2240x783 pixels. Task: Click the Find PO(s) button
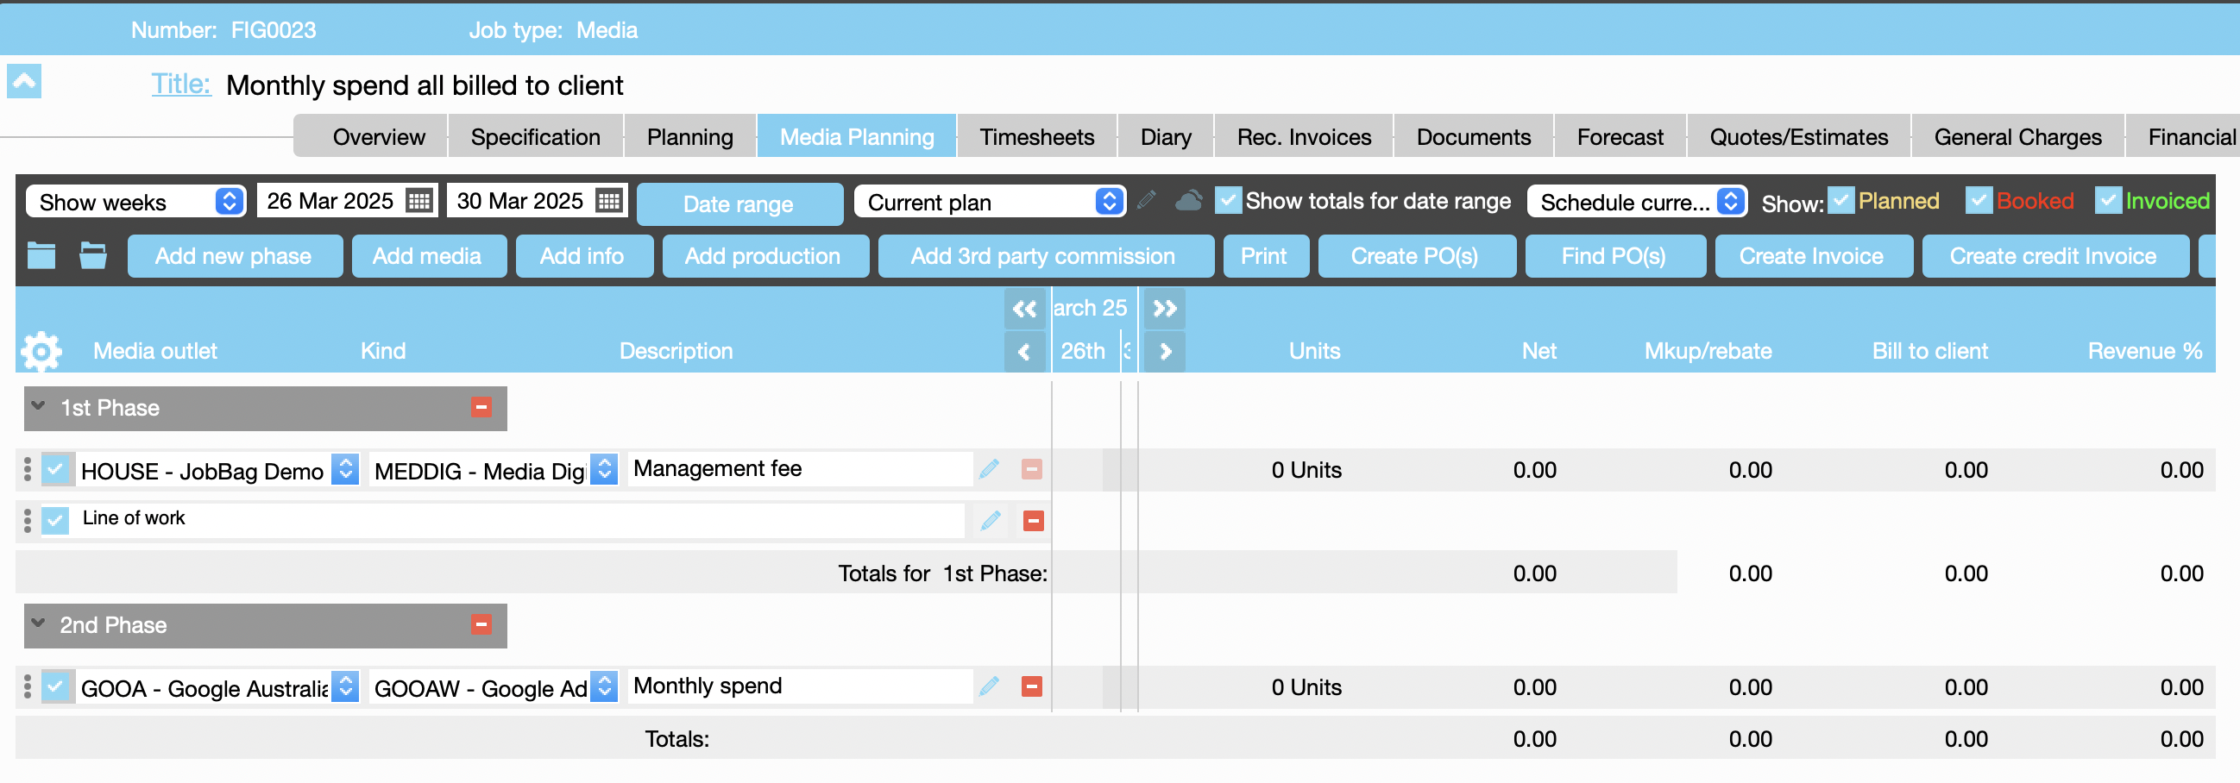click(1614, 255)
